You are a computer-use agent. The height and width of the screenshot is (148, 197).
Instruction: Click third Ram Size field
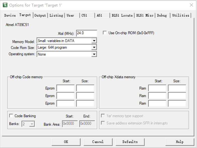(177, 104)
